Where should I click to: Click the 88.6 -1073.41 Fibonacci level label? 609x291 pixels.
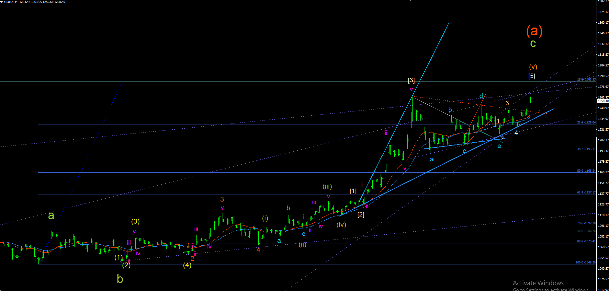(x=586, y=241)
